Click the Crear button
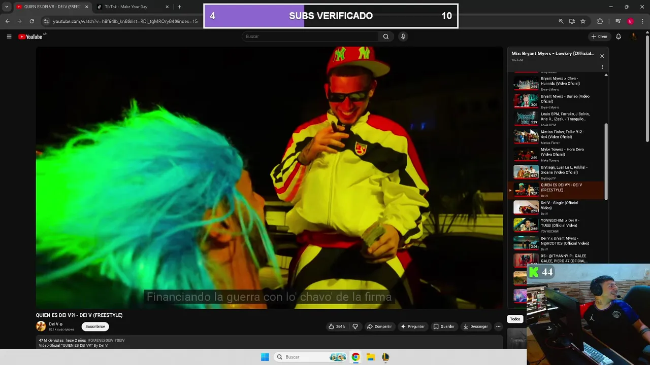The width and height of the screenshot is (650, 365). pyautogui.click(x=599, y=36)
